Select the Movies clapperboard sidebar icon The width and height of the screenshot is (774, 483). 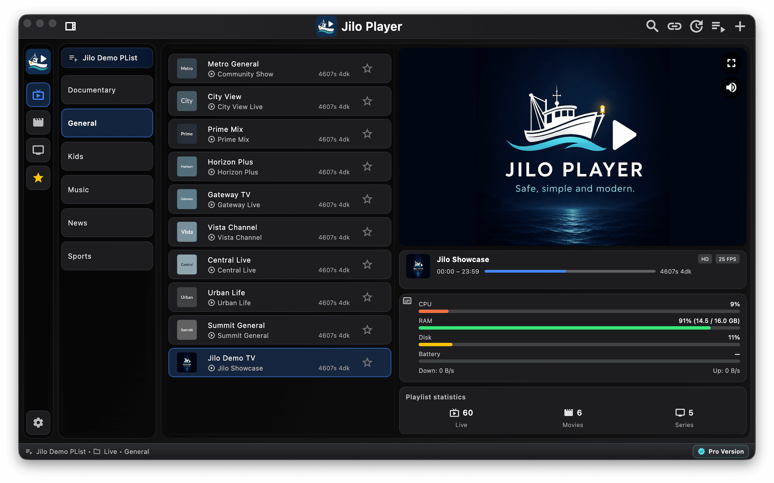point(38,122)
